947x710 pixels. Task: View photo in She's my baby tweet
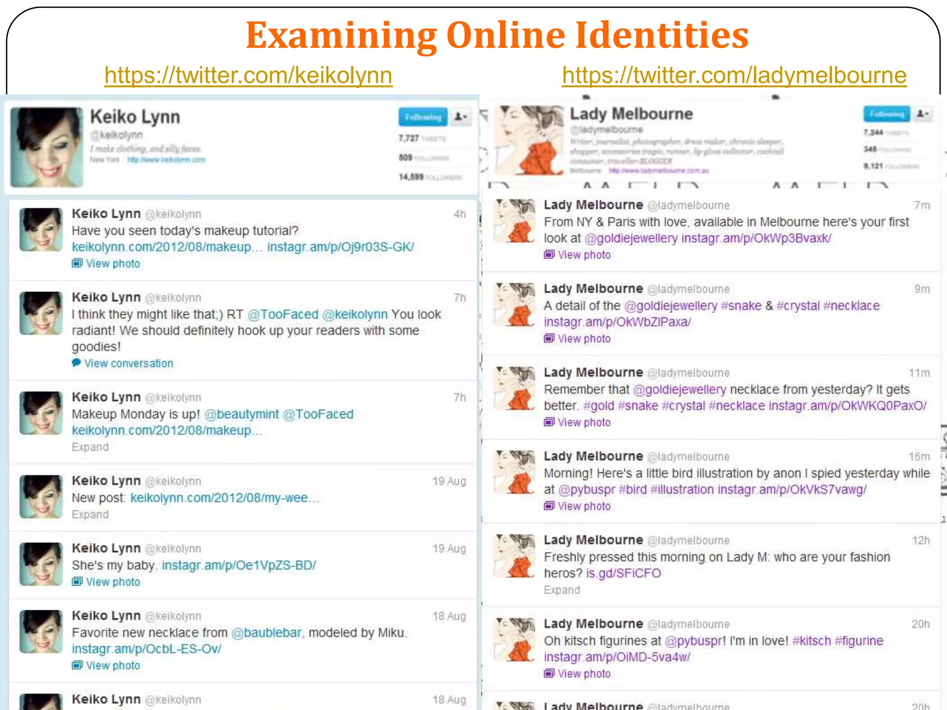point(113,582)
